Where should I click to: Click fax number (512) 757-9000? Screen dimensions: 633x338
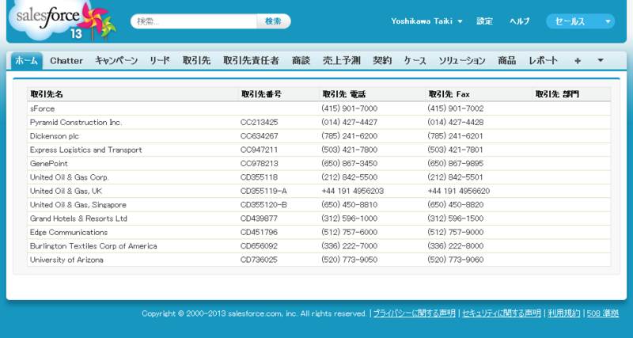point(456,232)
